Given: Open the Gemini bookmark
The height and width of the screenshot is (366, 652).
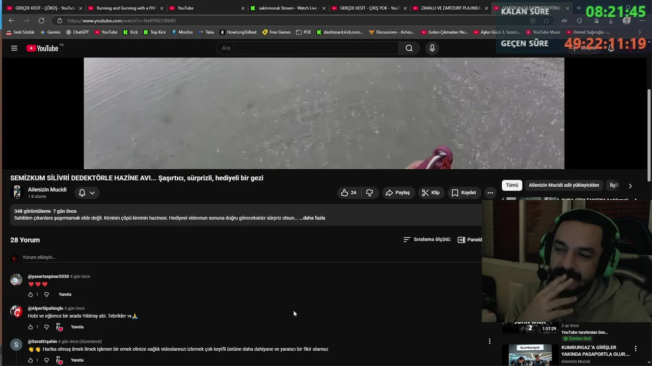Looking at the screenshot, I should coord(50,32).
